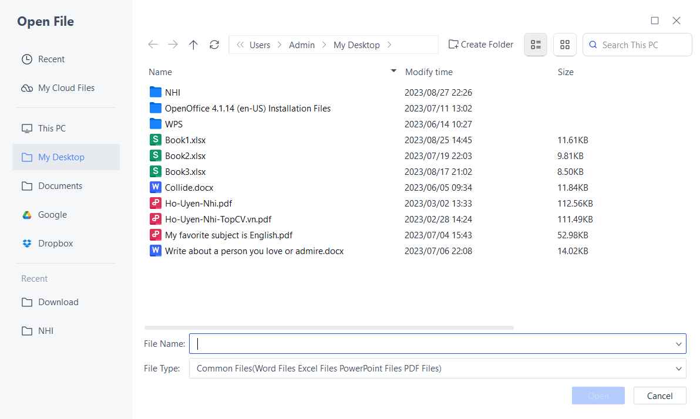Expand chevron after Users breadcrumb

(280, 45)
